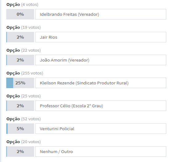Click the Opção (22 votos) label
Screen dimensions: 172x162
23,50
